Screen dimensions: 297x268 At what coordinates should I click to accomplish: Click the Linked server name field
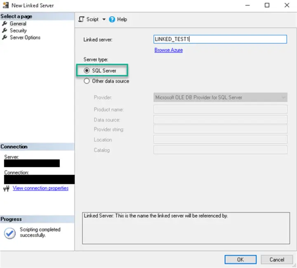click(x=220, y=39)
